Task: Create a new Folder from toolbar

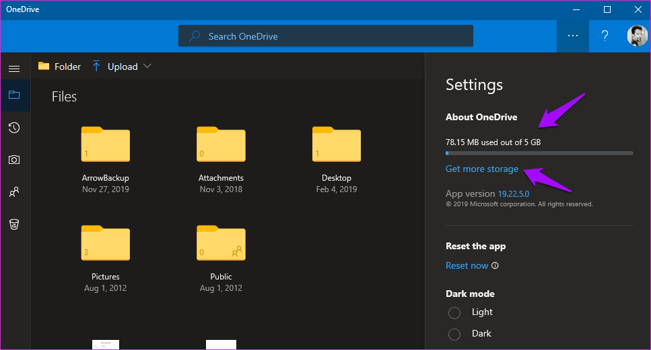Action: pos(59,67)
